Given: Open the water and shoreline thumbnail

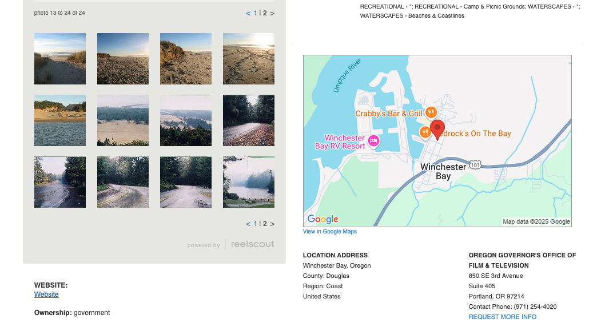Looking at the screenshot, I should click(60, 120).
